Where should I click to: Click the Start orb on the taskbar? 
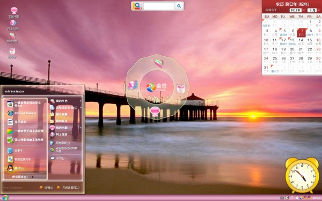click(x=5, y=198)
